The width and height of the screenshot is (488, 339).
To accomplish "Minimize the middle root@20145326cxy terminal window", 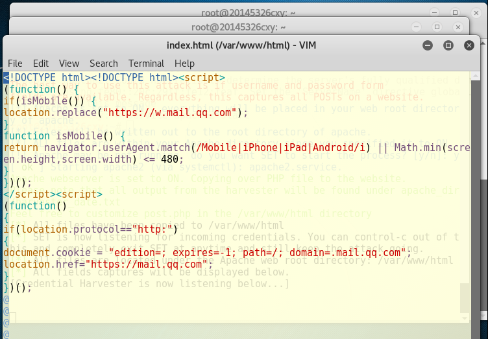I will [x=417, y=27].
